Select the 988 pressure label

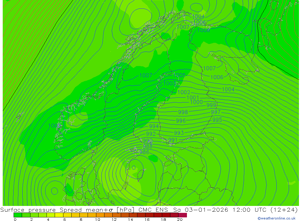(x=148, y=146)
